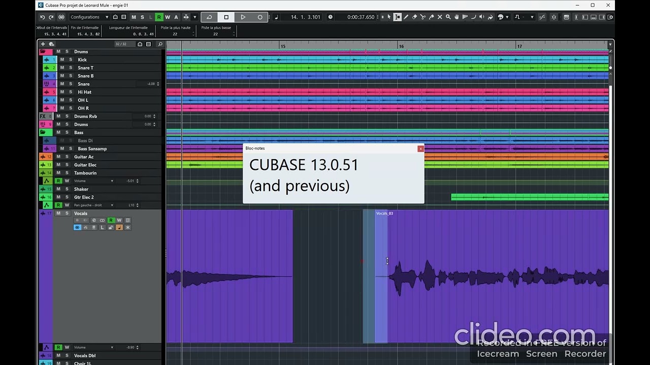Viewport: 650px width, 365px height.
Task: Select the Object Selection arrow tool
Action: (x=389, y=17)
